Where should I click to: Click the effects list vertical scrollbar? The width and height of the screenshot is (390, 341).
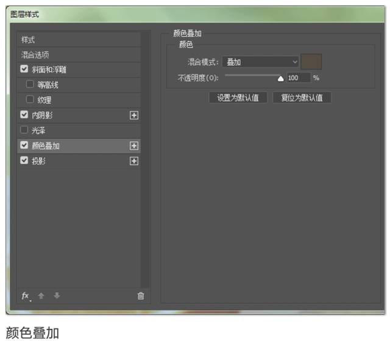click(x=146, y=159)
